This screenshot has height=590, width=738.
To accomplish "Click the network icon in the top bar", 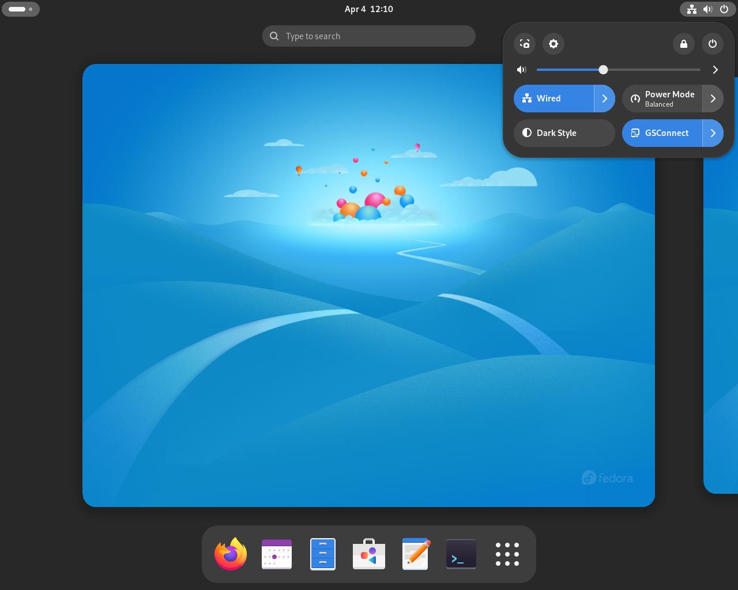I will tap(691, 9).
